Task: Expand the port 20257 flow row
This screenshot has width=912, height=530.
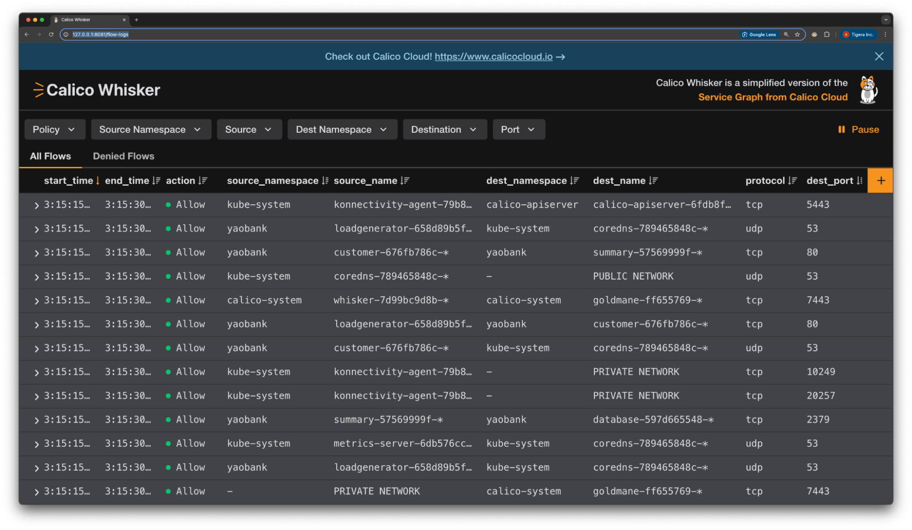Action: 36,396
